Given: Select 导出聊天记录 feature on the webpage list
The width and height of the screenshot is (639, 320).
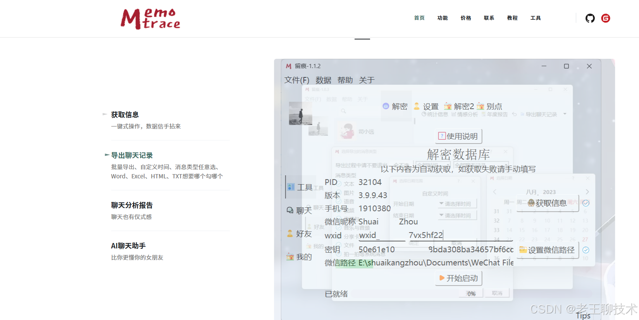Looking at the screenshot, I should (x=132, y=155).
